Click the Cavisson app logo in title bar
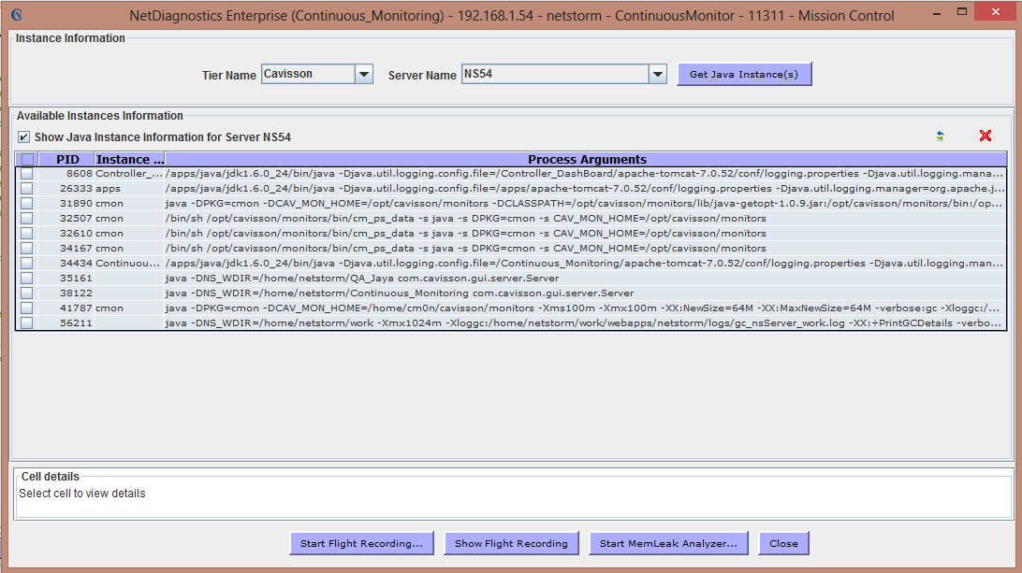Image resolution: width=1022 pixels, height=573 pixels. [17, 14]
